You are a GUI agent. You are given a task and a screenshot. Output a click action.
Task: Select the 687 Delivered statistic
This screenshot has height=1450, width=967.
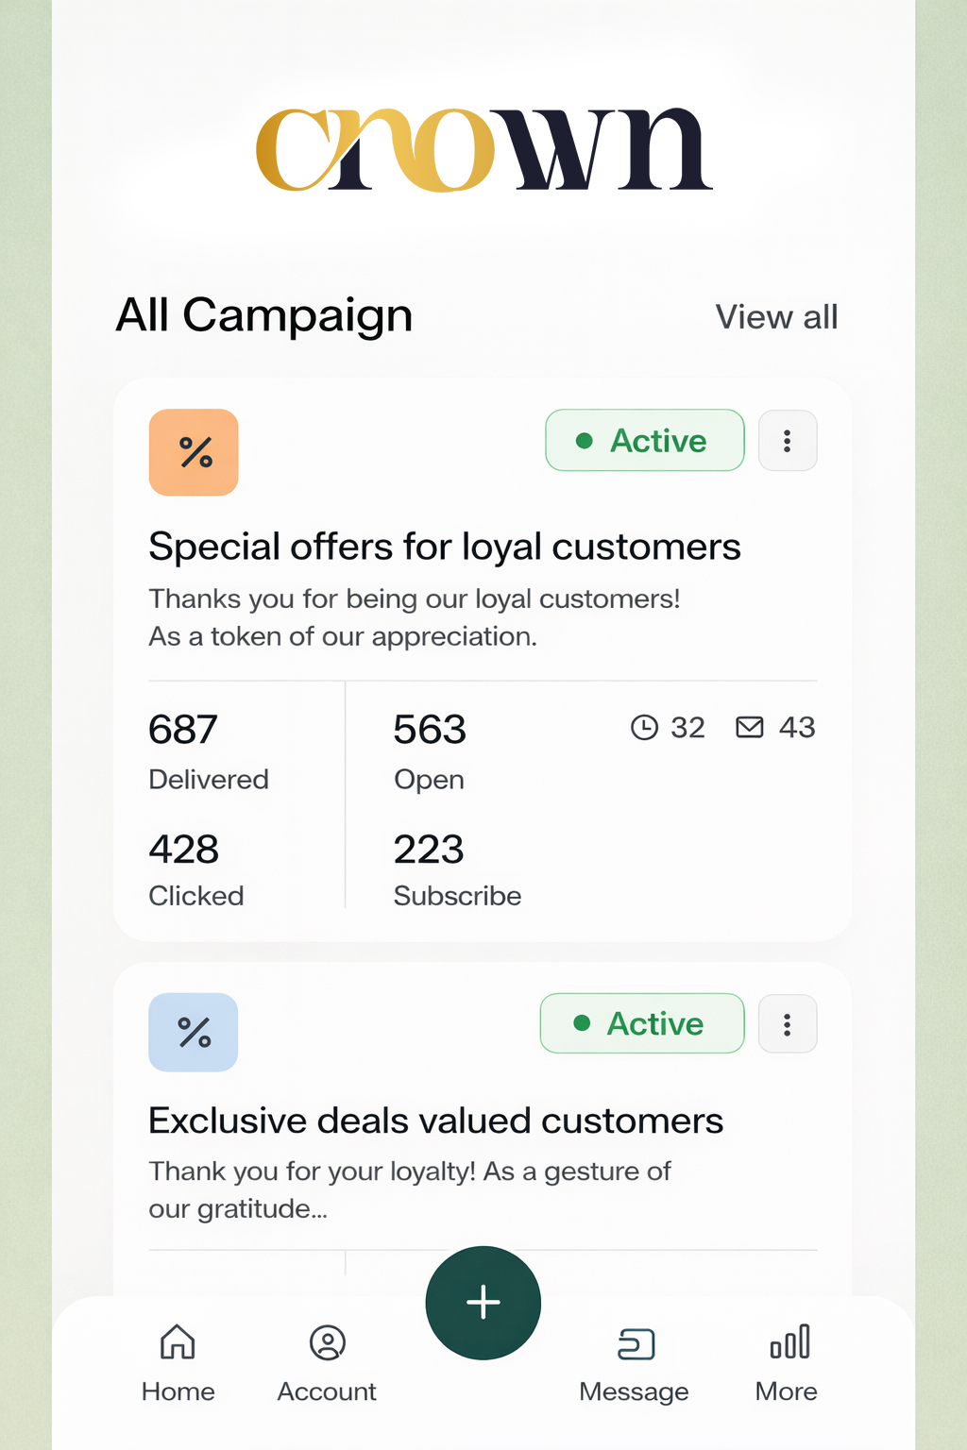pos(209,751)
